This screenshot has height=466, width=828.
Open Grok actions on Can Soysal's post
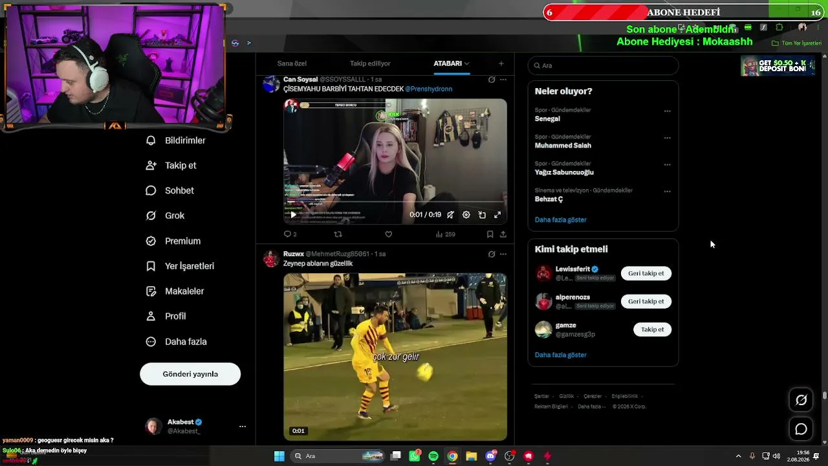(x=492, y=80)
